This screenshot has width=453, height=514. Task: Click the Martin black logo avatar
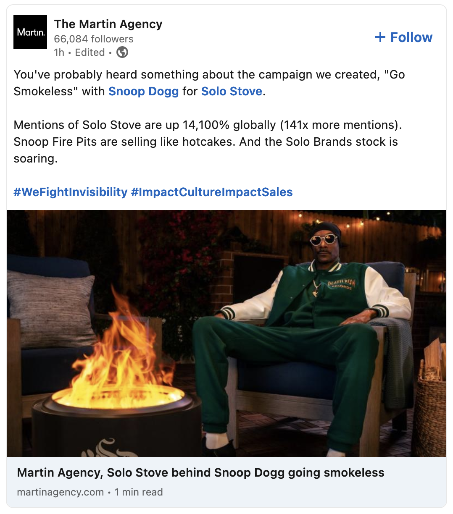pyautogui.click(x=30, y=32)
